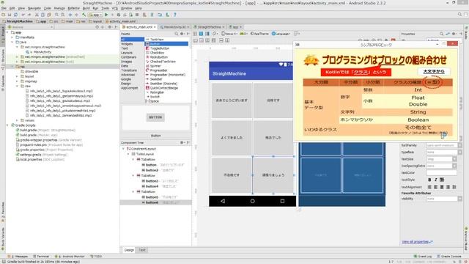The height and width of the screenshot is (264, 469).
Task: Click the 頑張りましょう button in design preview
Action: pyautogui.click(x=273, y=175)
